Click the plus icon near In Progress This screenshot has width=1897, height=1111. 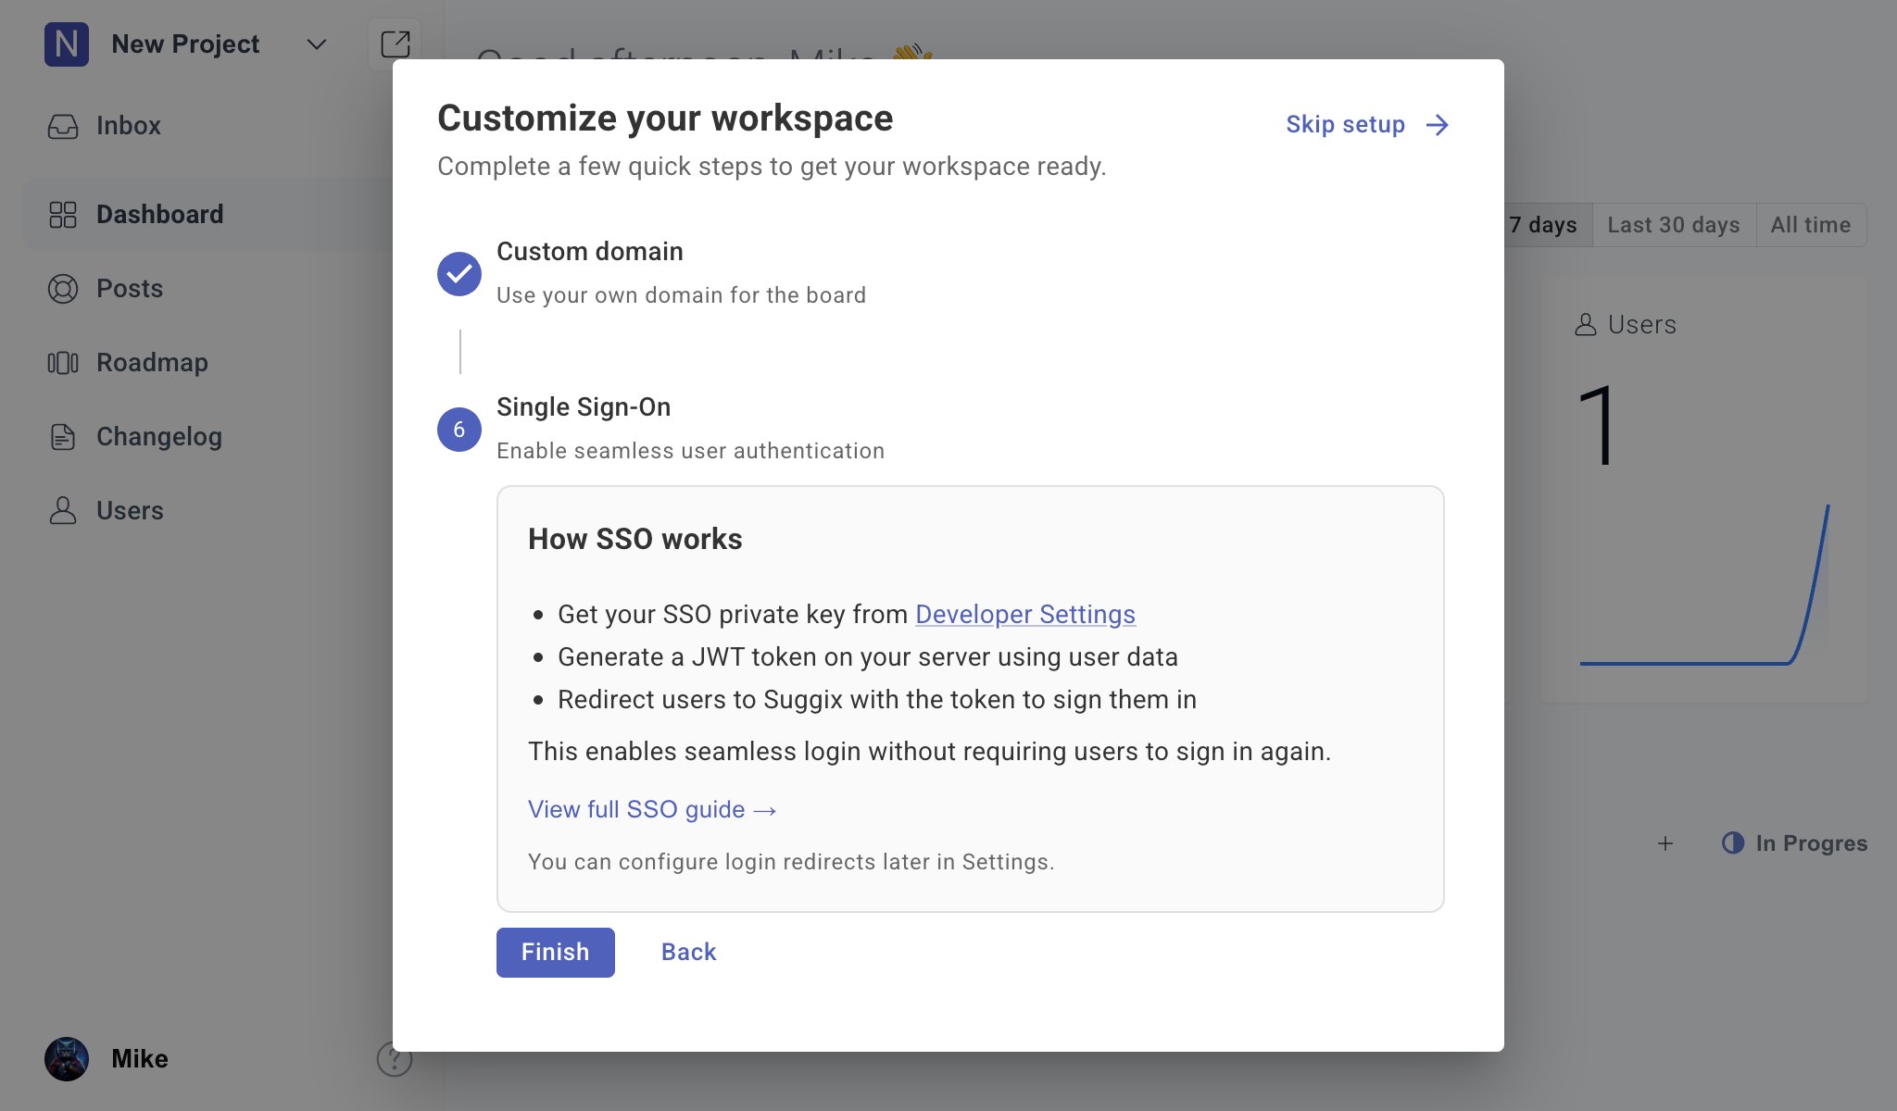coord(1665,843)
